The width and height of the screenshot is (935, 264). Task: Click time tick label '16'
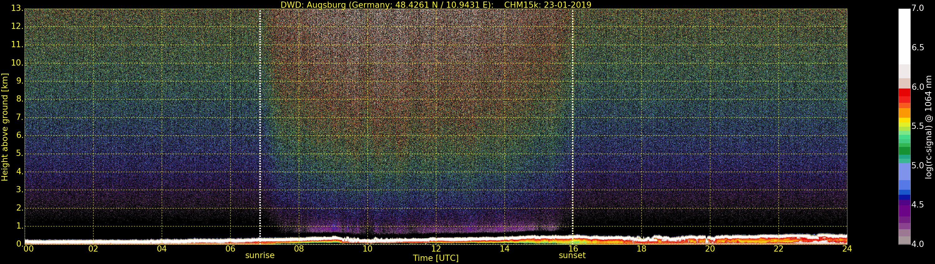[573, 249]
